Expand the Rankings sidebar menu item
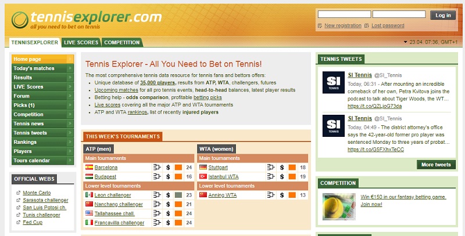Image resolution: width=465 pixels, height=236 pixels. [x=70, y=142]
